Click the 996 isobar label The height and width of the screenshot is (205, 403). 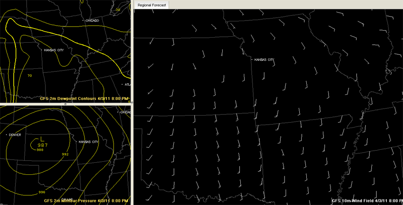(42, 192)
